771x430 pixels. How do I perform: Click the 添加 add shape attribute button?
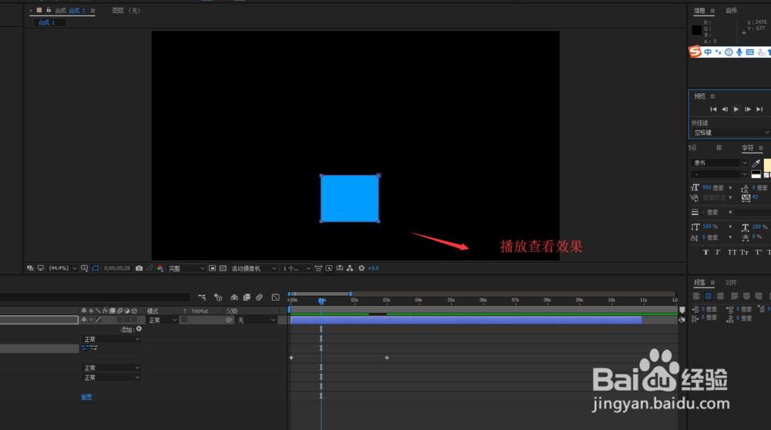(139, 329)
